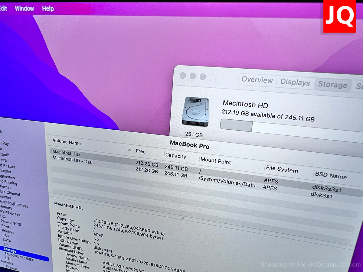Viewport: 363px width, 272px height.
Task: Select NVMExpress in the sidebar
Action: pyautogui.click(x=10, y=213)
